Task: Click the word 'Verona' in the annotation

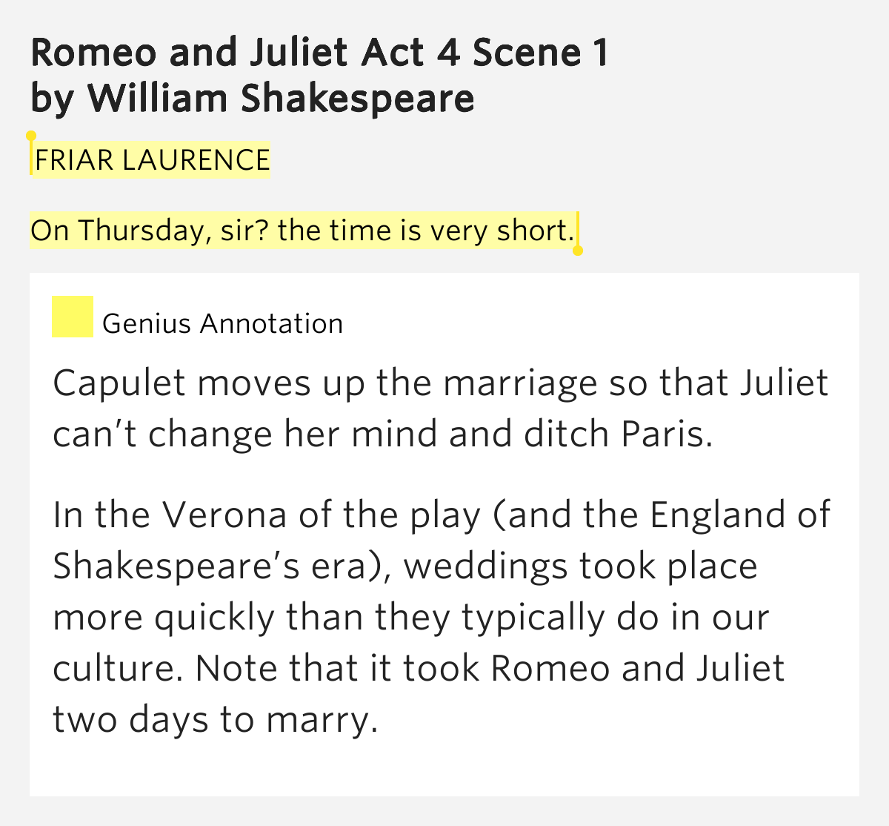Action: [224, 515]
